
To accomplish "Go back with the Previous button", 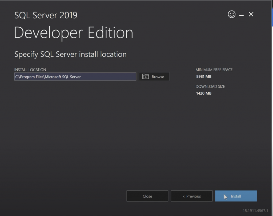I will [192, 196].
